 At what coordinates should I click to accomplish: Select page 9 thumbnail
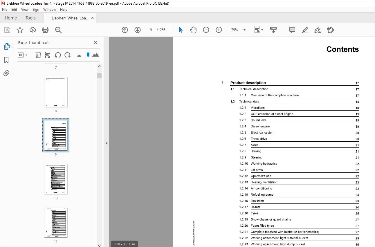(56, 136)
